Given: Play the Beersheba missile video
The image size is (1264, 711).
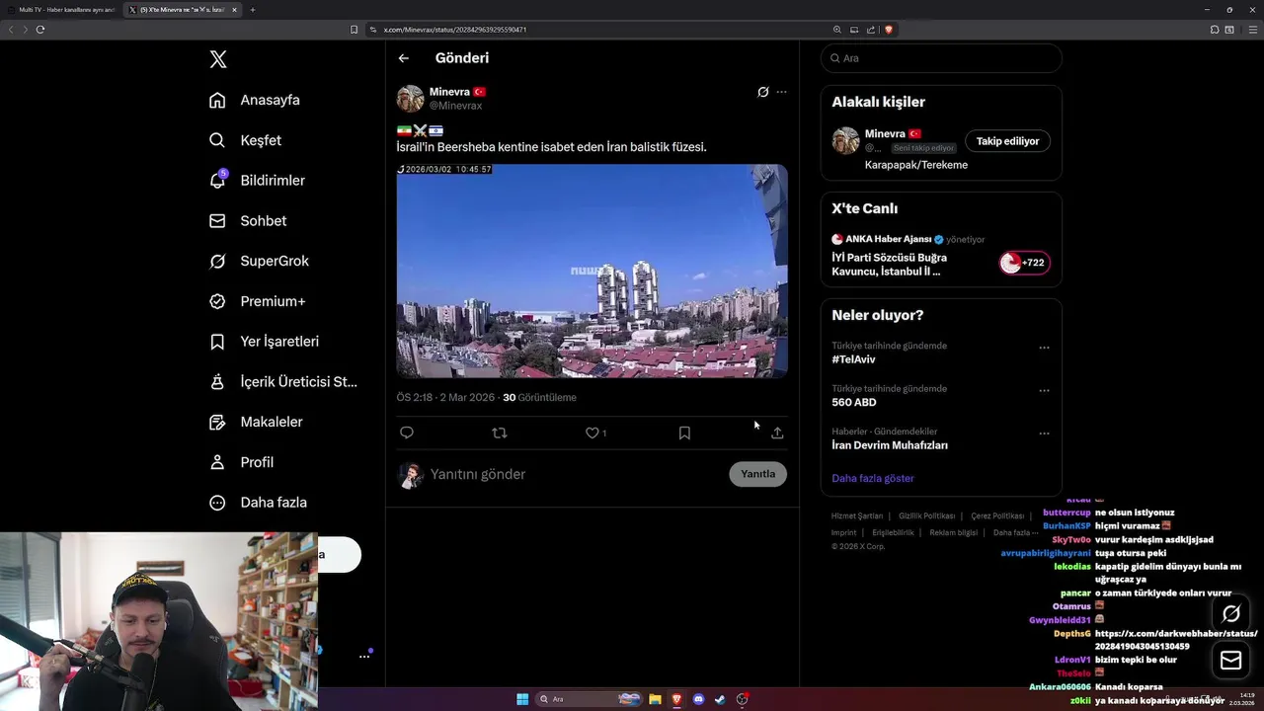Looking at the screenshot, I should [x=592, y=271].
